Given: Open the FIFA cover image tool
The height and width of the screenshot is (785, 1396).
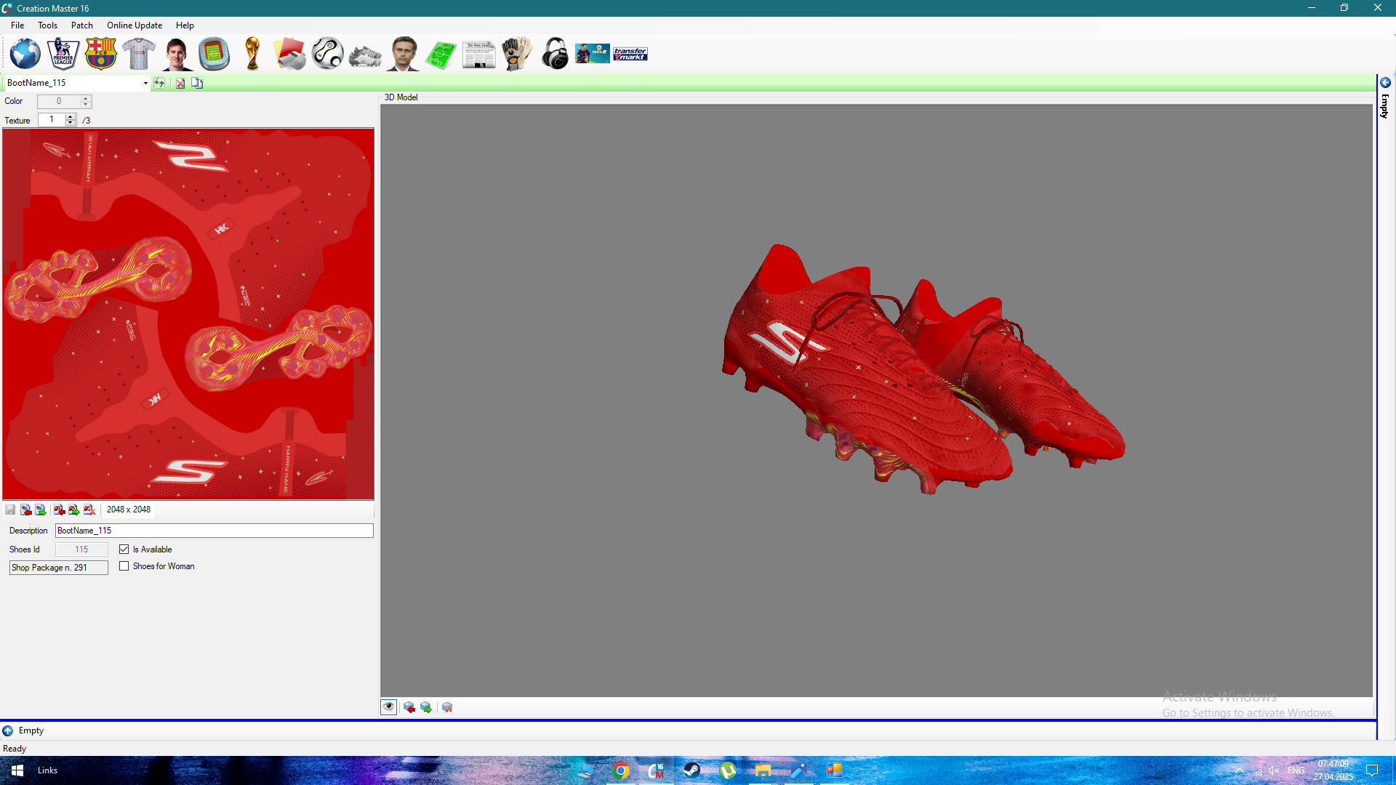Looking at the screenshot, I should pyautogui.click(x=593, y=54).
